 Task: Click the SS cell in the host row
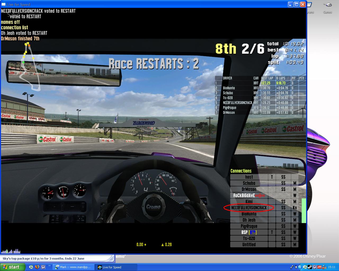pos(283,177)
